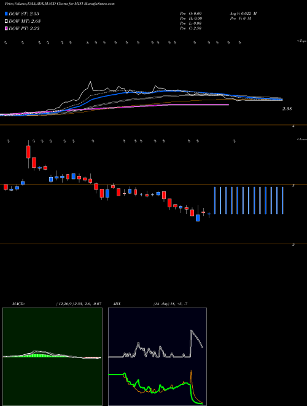Screen dimensions: 307x406
Task: Click the 'Pre V: 0 M' volume text
Action: point(240,18)
